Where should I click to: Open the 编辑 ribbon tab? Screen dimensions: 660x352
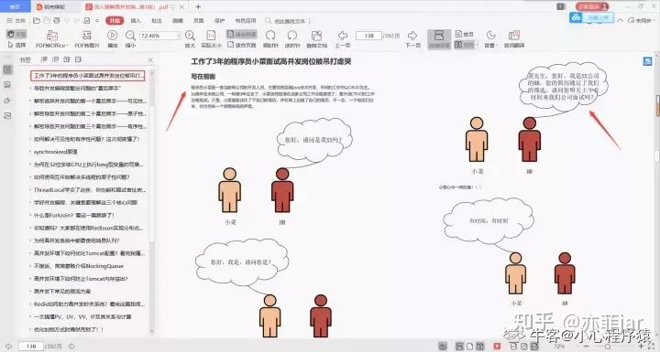click(178, 20)
